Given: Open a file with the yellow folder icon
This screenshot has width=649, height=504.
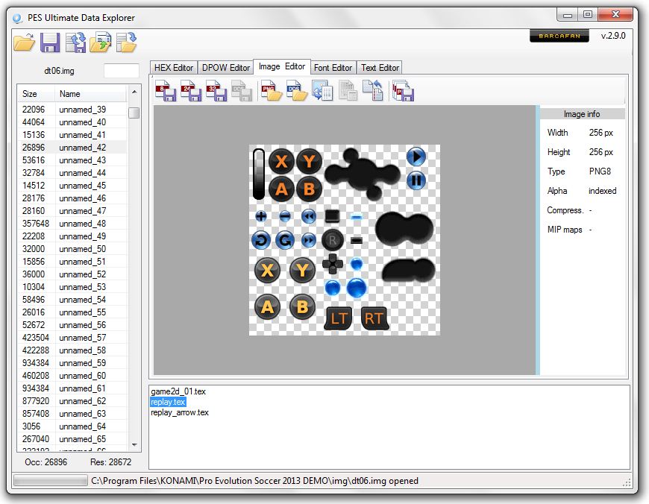Looking at the screenshot, I should 24,42.
